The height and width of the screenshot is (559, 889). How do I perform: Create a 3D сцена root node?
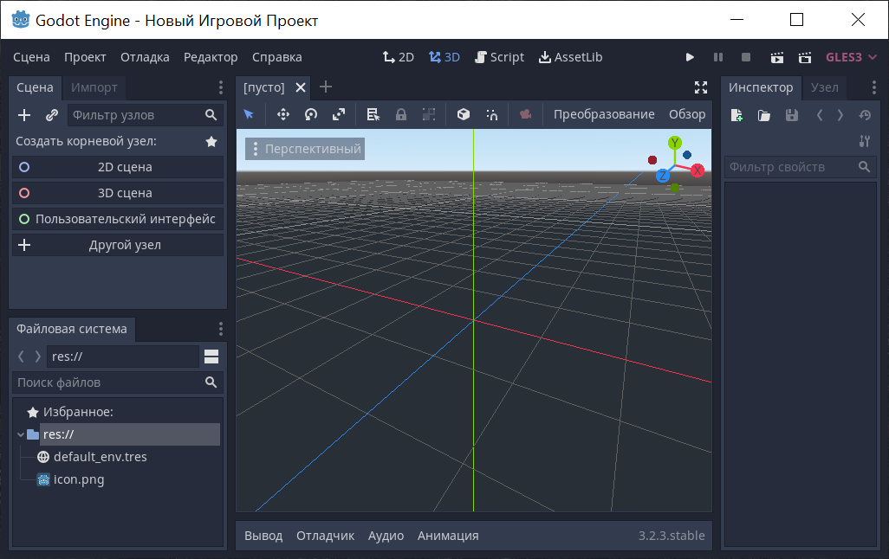(x=118, y=193)
